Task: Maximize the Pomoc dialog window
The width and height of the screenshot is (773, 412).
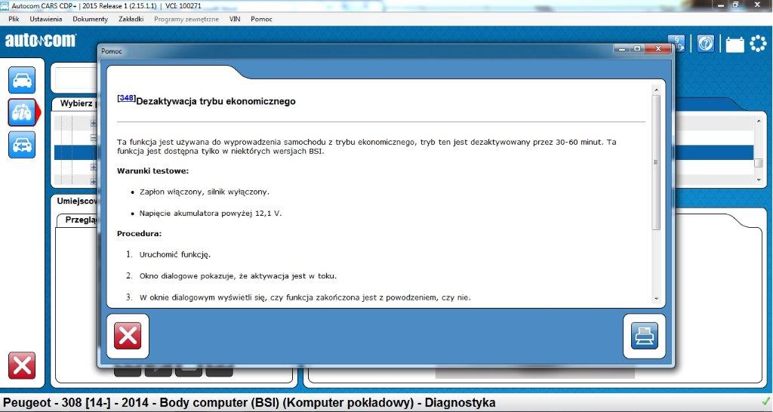Action: point(637,49)
